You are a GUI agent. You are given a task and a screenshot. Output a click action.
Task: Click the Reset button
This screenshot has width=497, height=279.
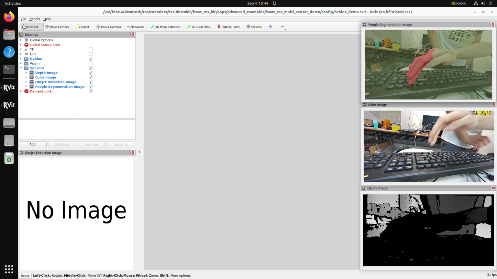[x=25, y=275]
